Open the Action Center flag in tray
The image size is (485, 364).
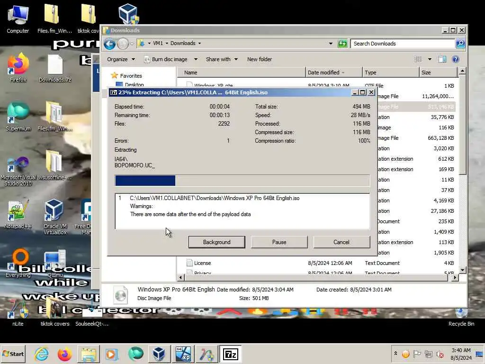point(417,354)
